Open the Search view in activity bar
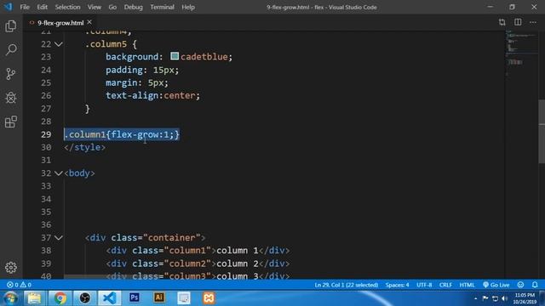 [x=11, y=50]
